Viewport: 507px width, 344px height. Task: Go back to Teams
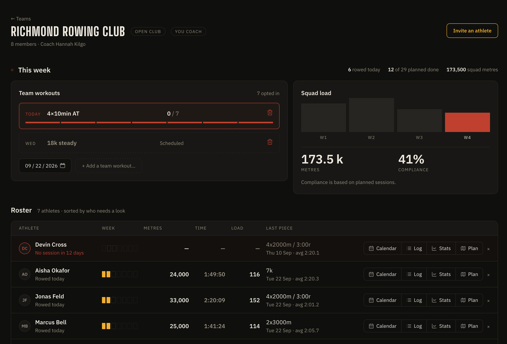coord(21,19)
